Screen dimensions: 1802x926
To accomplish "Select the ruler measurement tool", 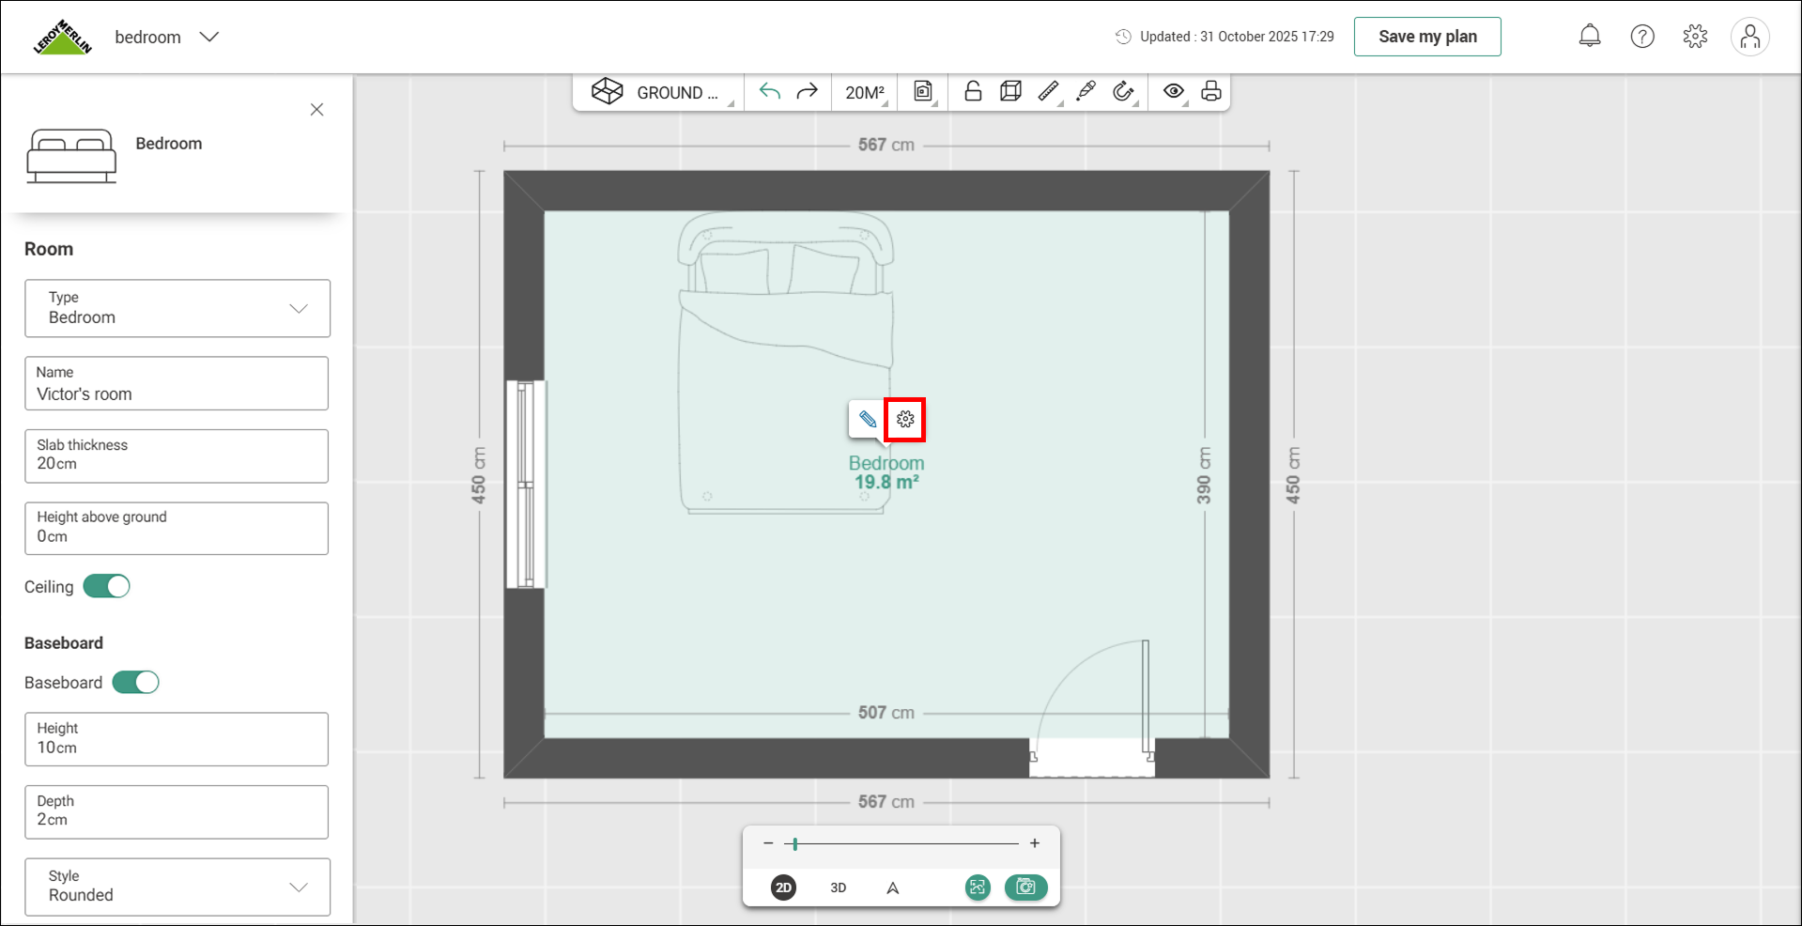I will coord(1049,91).
